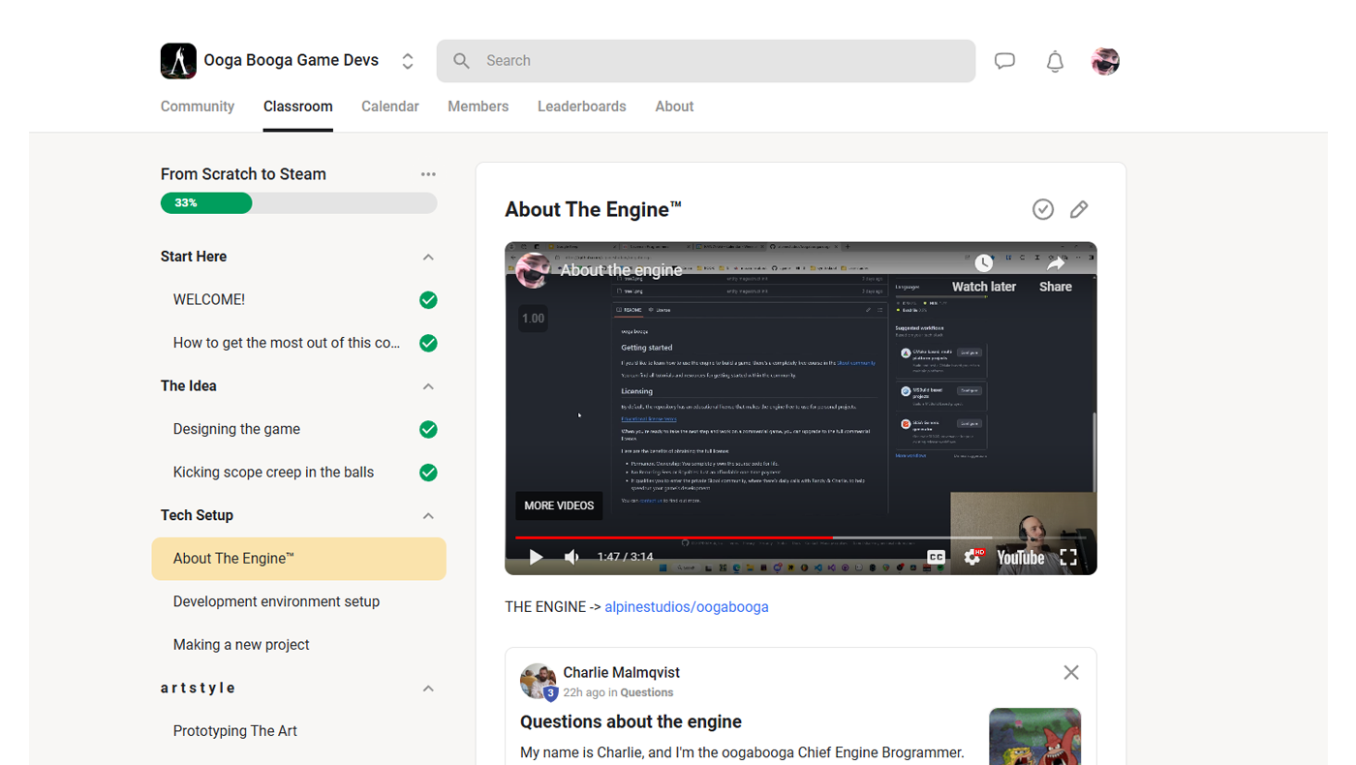
Task: Toggle completion check for WELCOME! lesson
Action: coord(428,300)
